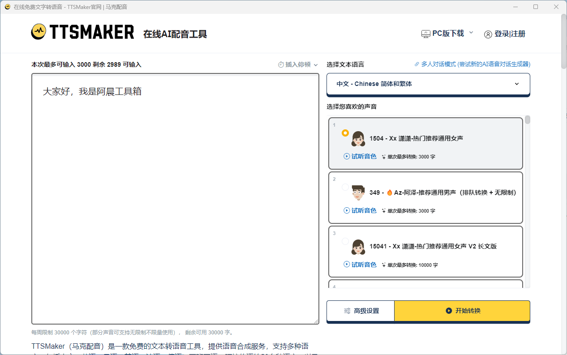Screen dimensions: 567x355
Task: Click the 本次最多可输入 3000 counter text
Action: tap(86, 64)
